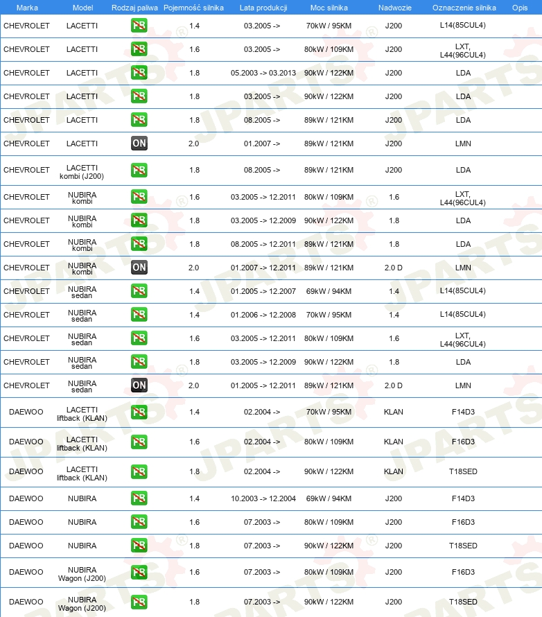This screenshot has height=617, width=542.
Task: Click DAEWOO brand cell in Nubira 1.4 row
Action: click(26, 498)
